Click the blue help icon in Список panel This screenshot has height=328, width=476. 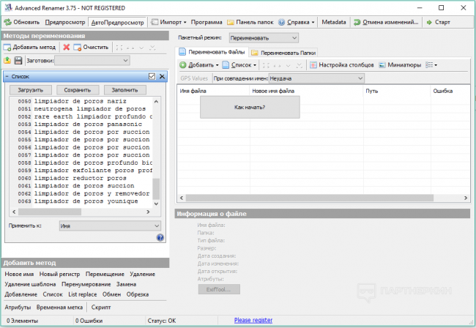click(x=160, y=237)
